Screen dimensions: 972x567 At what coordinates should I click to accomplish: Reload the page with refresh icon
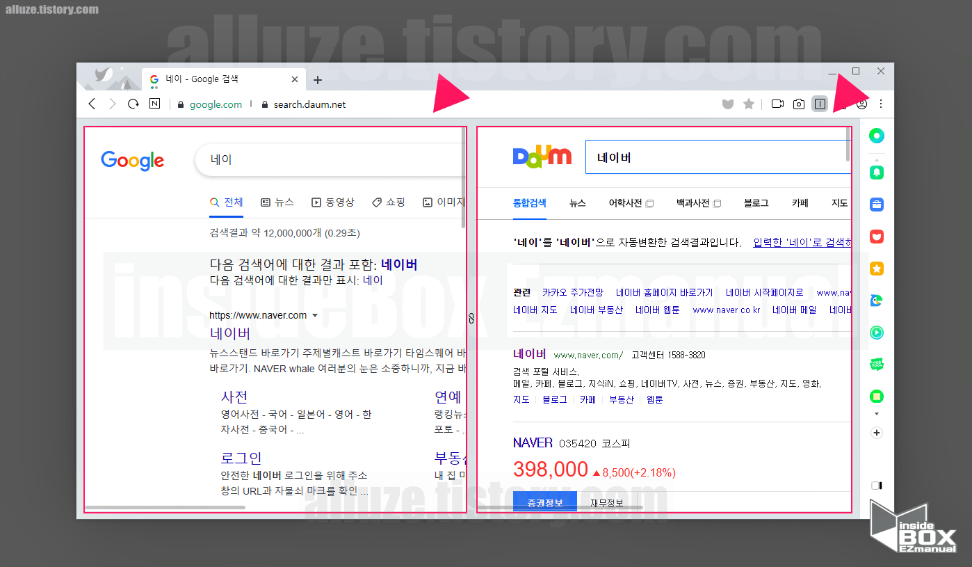[133, 104]
